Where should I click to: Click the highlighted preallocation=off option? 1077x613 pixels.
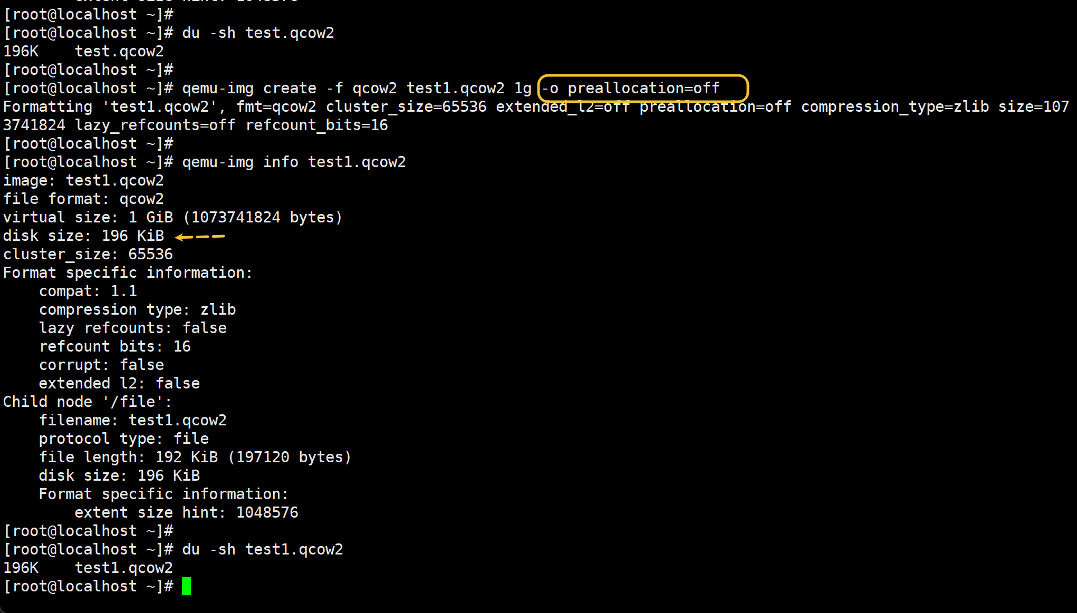pos(642,88)
